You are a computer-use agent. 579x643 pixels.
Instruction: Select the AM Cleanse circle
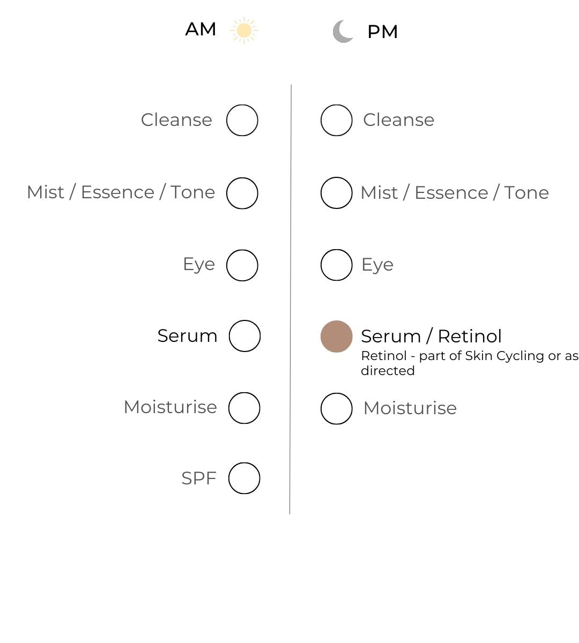(x=242, y=121)
